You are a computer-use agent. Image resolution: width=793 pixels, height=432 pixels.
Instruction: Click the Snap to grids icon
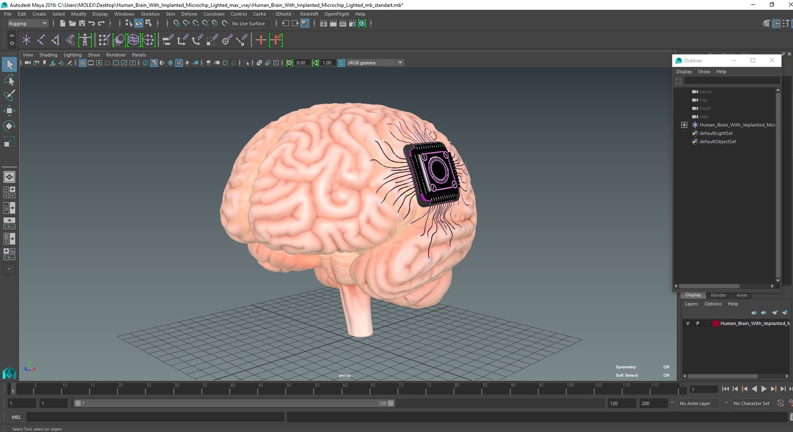tap(176, 24)
